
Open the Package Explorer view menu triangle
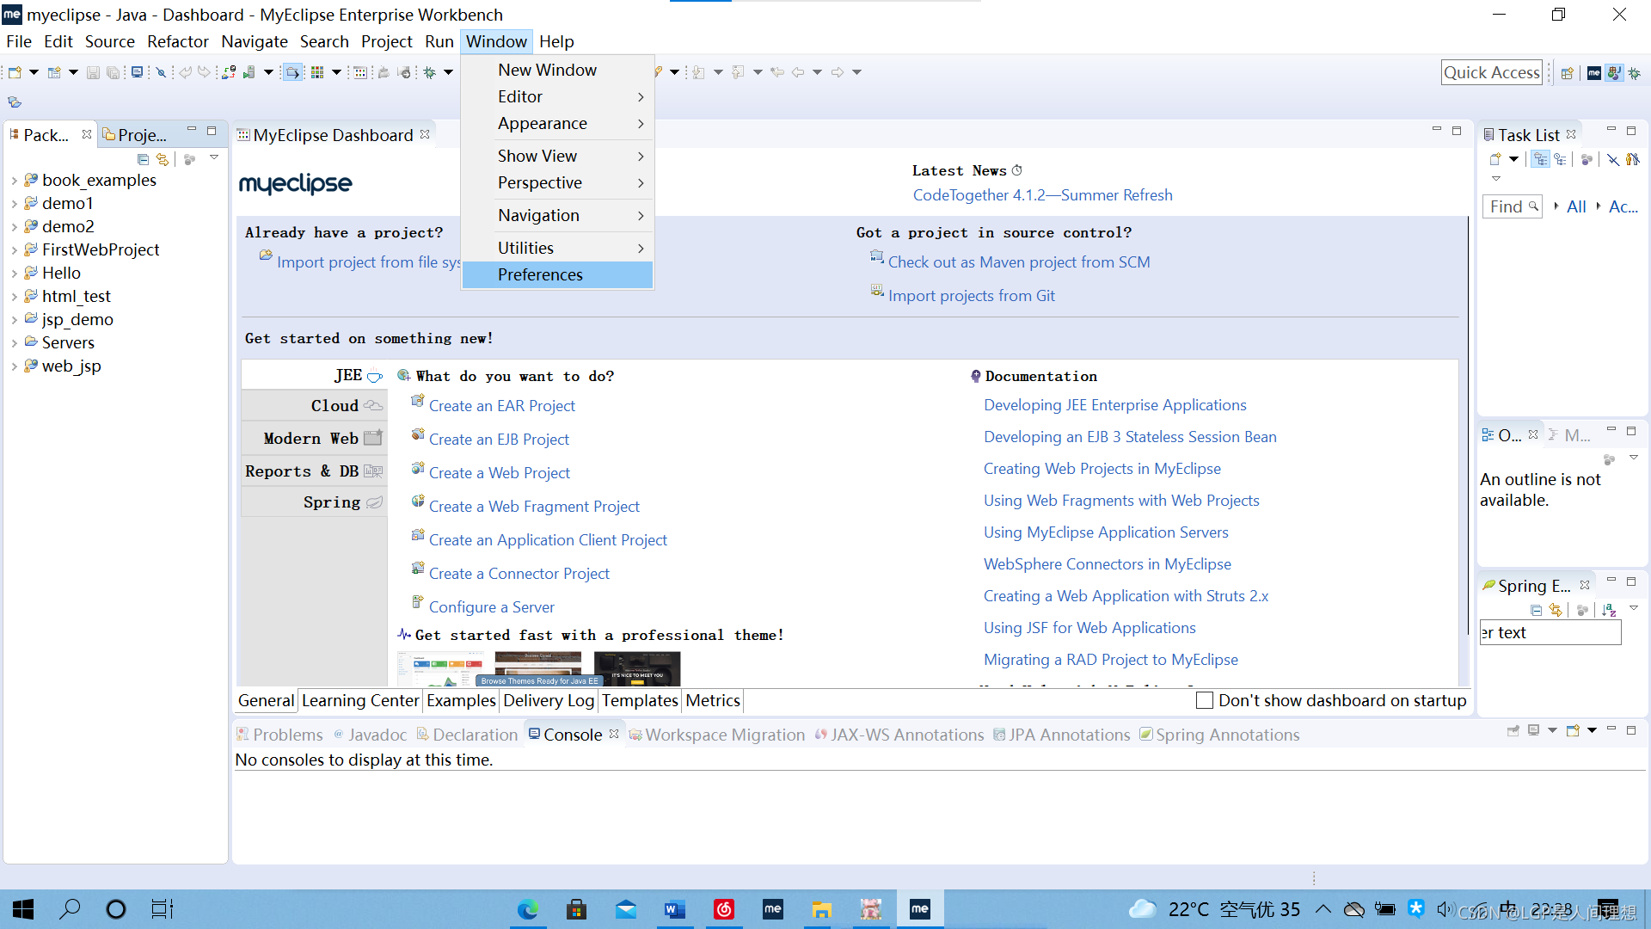click(214, 158)
